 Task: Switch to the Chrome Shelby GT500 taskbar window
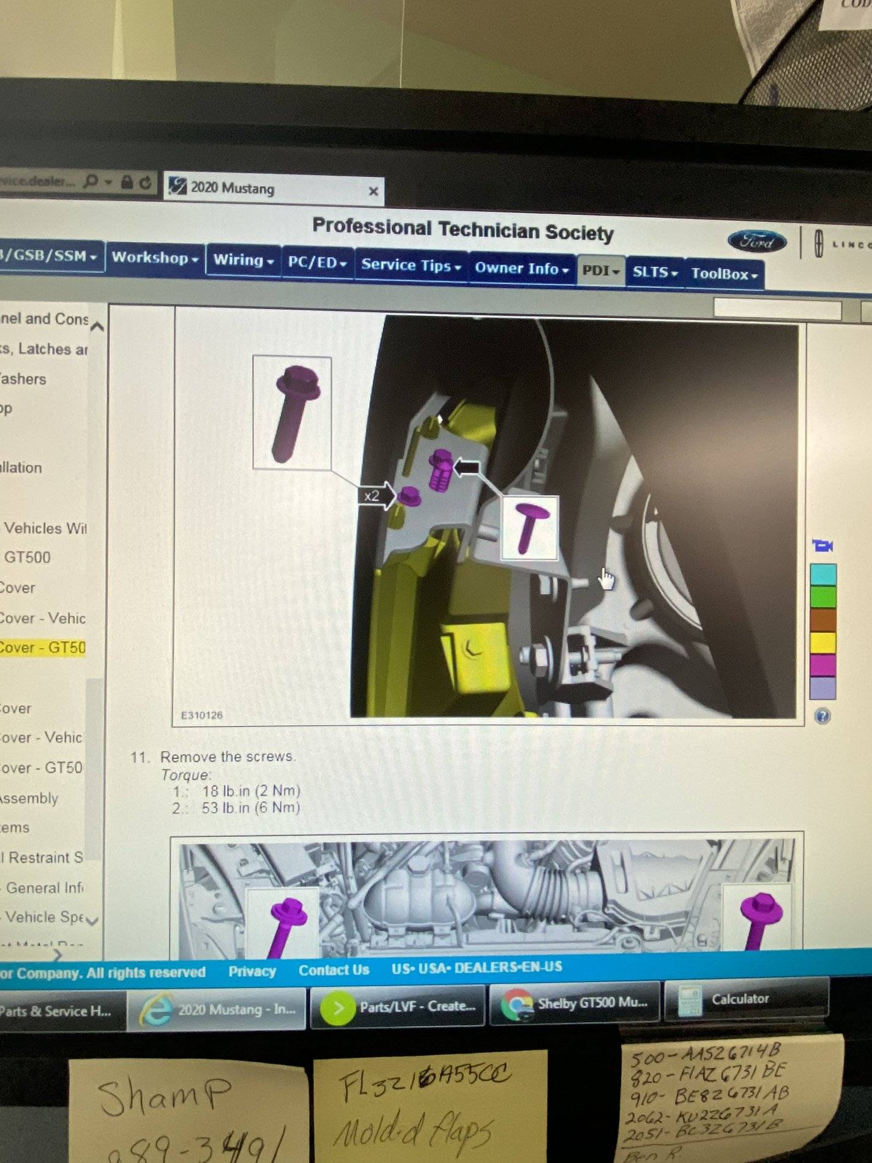pos(575,1004)
